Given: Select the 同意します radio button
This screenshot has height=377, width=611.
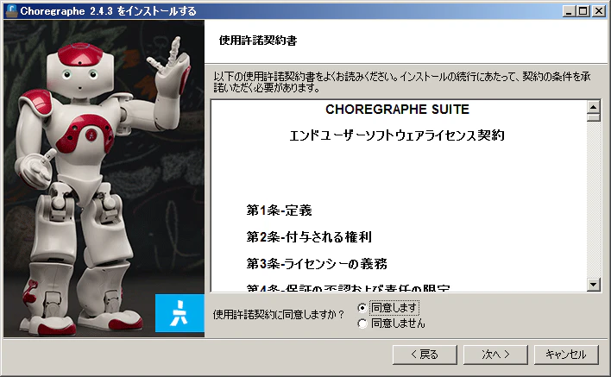Looking at the screenshot, I should 362,308.
